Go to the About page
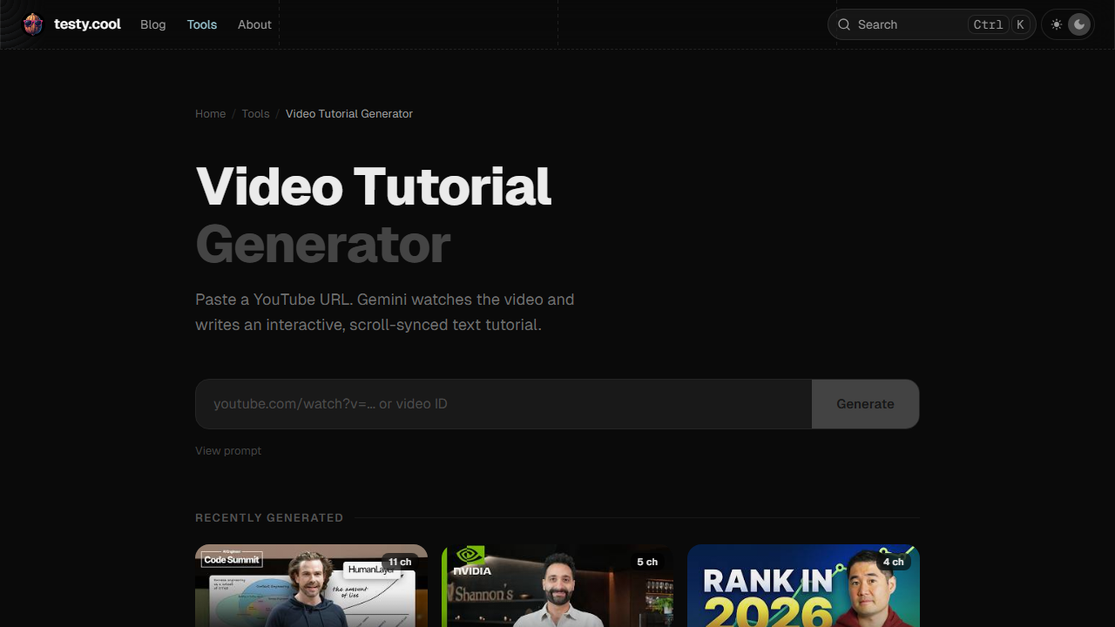Screen dimensions: 1115x627 254,24
